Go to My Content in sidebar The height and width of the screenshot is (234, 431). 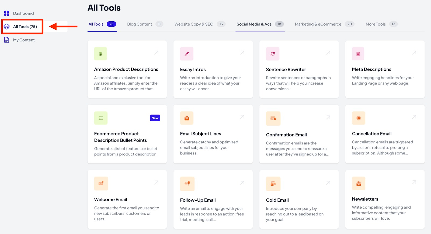(x=24, y=40)
